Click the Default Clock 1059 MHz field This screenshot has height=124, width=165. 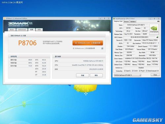tap(127, 64)
